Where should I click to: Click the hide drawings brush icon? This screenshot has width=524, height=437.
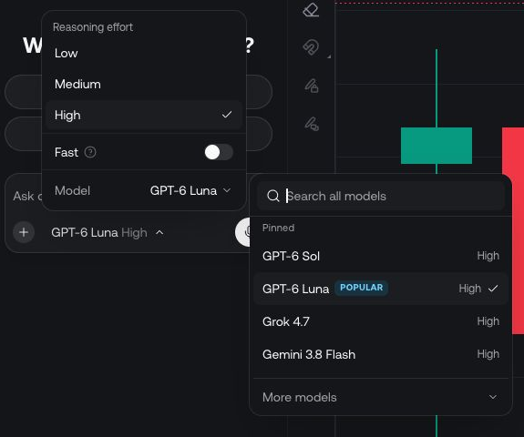312,124
